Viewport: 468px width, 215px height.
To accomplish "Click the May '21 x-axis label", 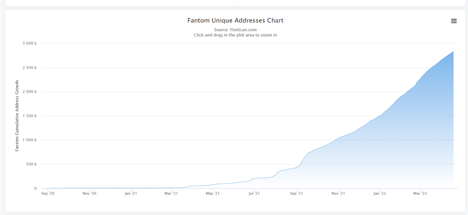I will pyautogui.click(x=212, y=193).
